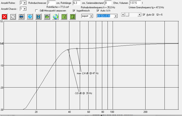Uncheck the Auto: lr,Vr checkbox
Image resolution: width=182 pixels, height=116 pixels.
coord(98,11)
